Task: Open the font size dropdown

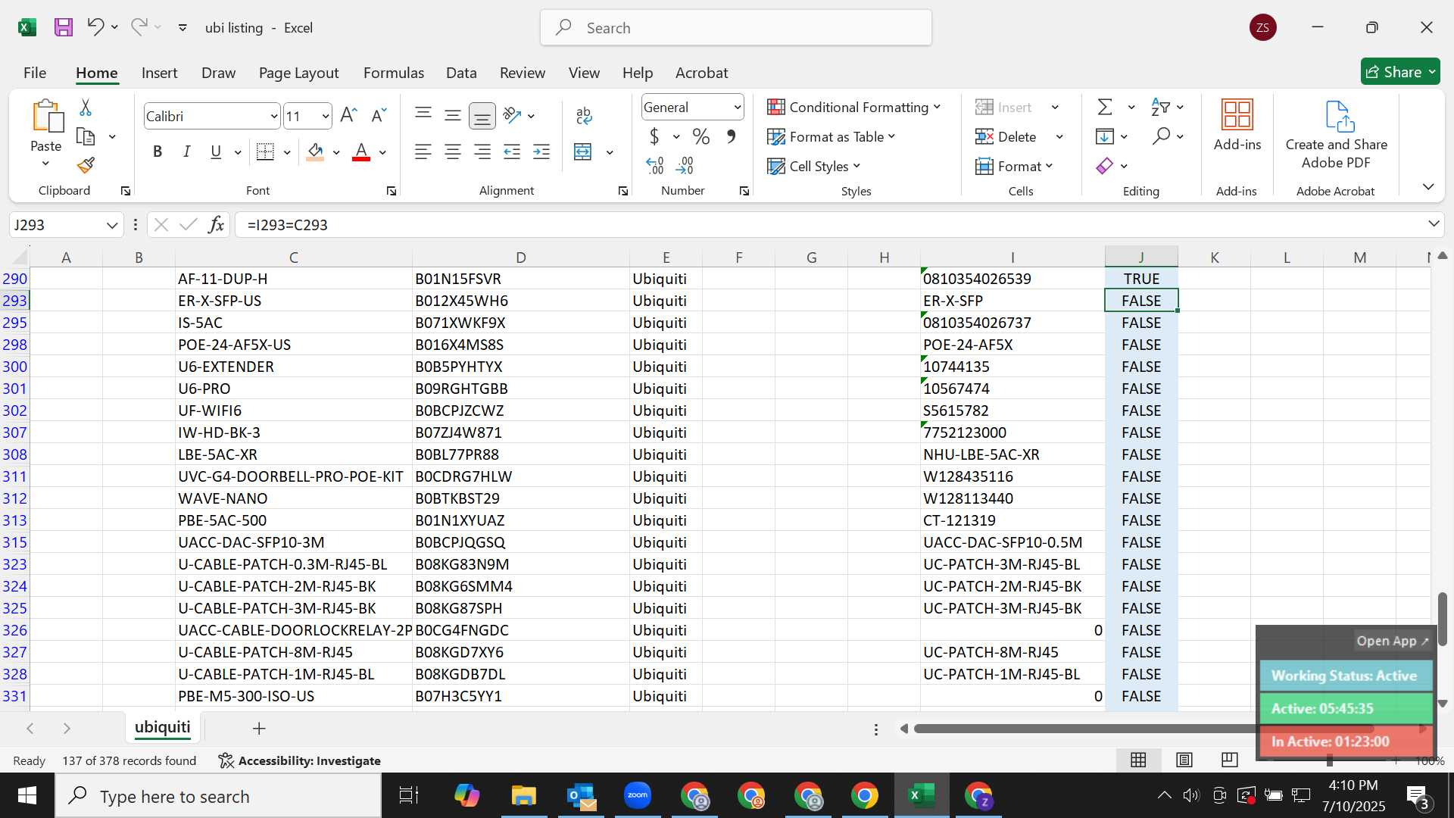Action: point(326,116)
